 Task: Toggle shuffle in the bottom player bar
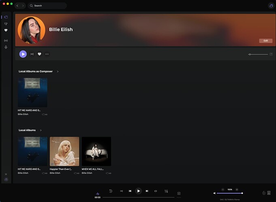[122, 191]
